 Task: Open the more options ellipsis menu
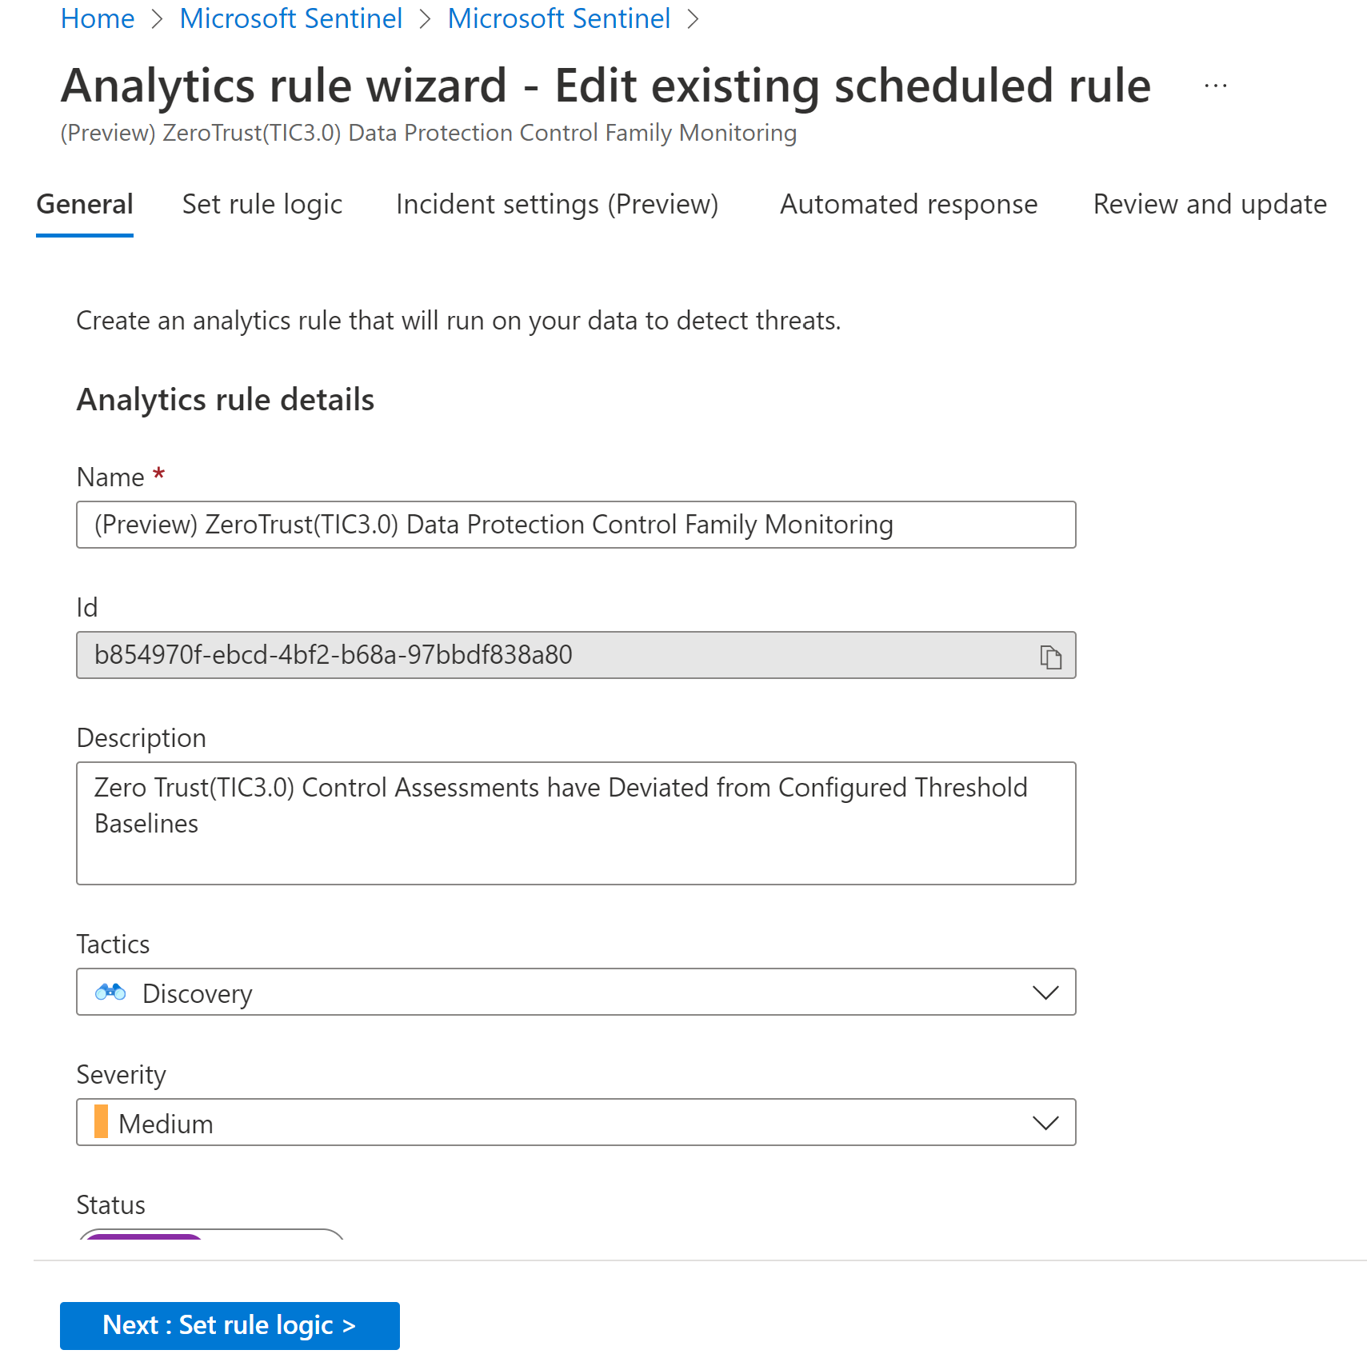click(1215, 86)
